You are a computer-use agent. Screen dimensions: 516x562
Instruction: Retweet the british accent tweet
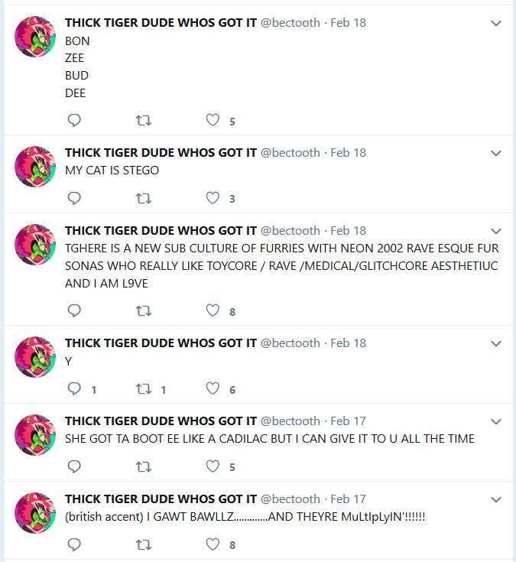(x=144, y=544)
